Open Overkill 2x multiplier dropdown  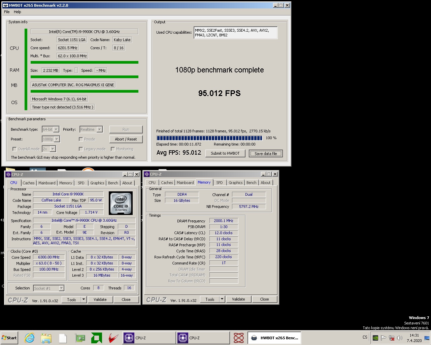(49, 149)
